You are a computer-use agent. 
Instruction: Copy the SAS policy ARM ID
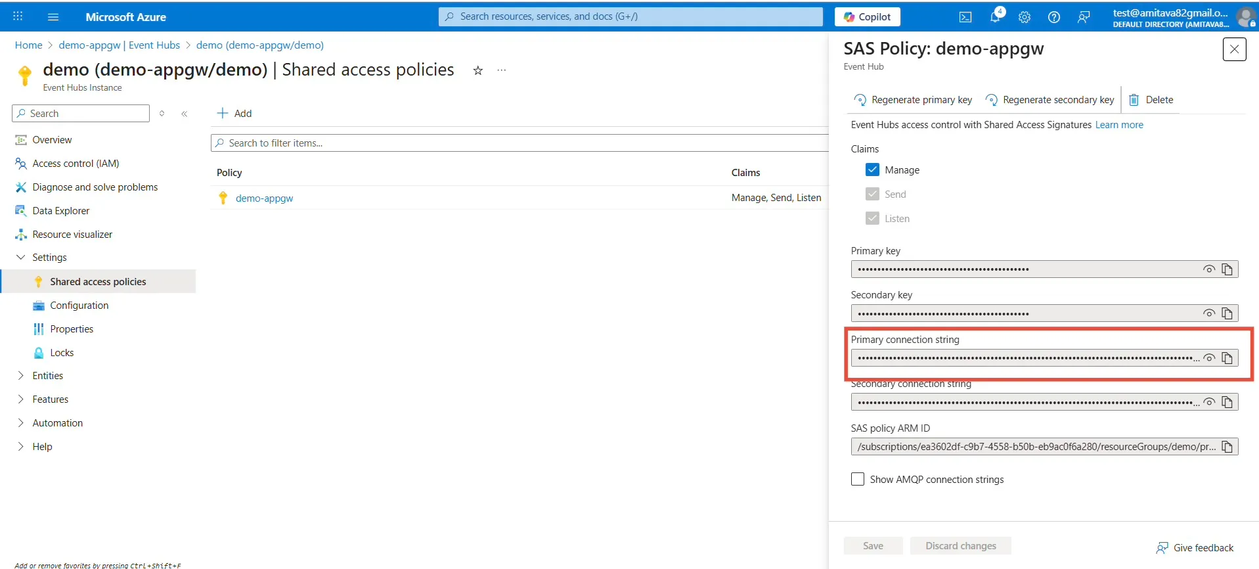[1227, 447]
